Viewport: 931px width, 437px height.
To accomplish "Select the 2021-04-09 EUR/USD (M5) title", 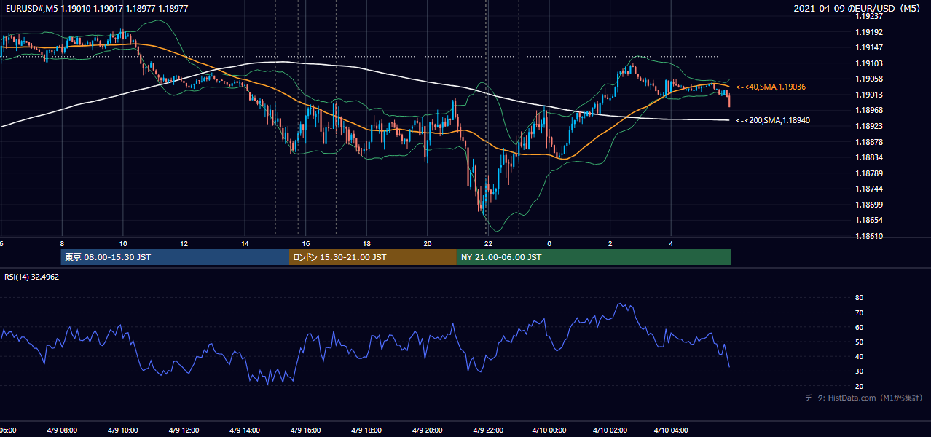I will coord(858,9).
